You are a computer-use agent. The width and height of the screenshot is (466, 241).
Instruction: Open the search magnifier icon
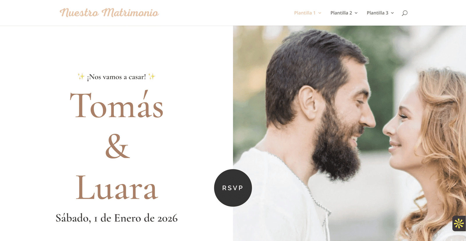click(x=405, y=13)
